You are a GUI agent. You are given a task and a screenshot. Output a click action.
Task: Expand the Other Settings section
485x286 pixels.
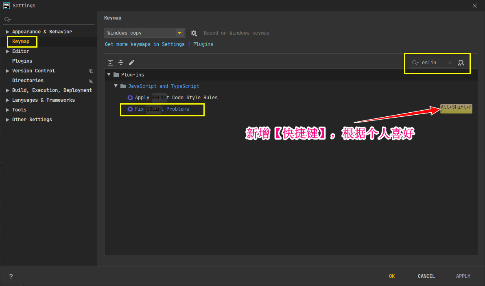pos(7,120)
